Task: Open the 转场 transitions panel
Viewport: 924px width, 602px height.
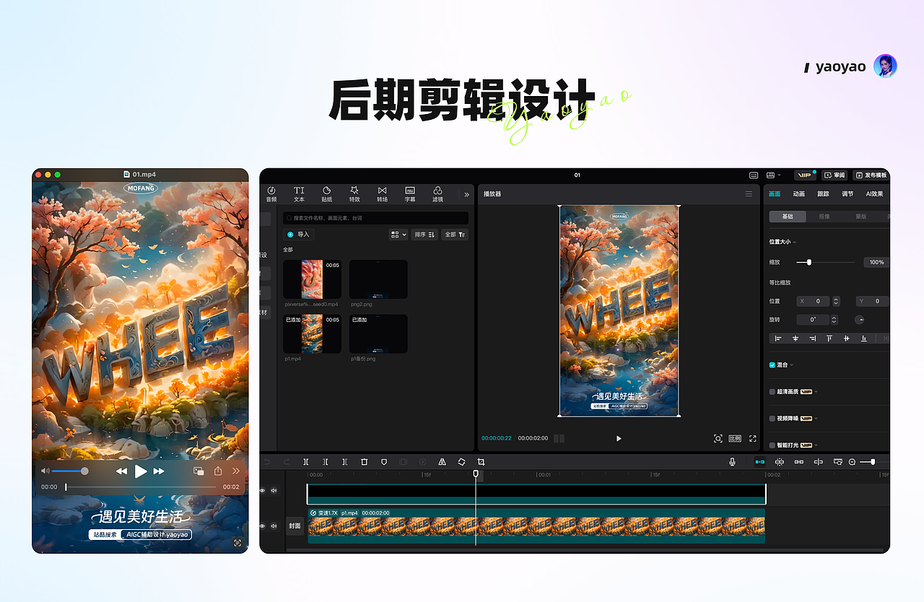Action: (382, 194)
